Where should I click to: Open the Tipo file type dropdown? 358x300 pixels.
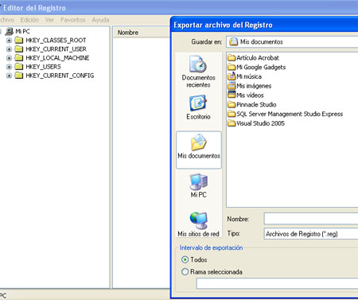[x=311, y=234]
